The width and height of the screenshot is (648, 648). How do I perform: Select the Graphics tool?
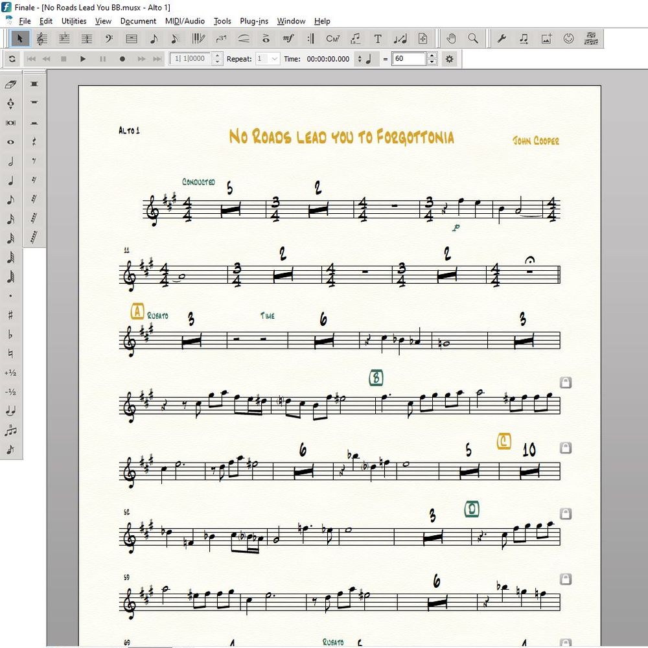tap(546, 39)
